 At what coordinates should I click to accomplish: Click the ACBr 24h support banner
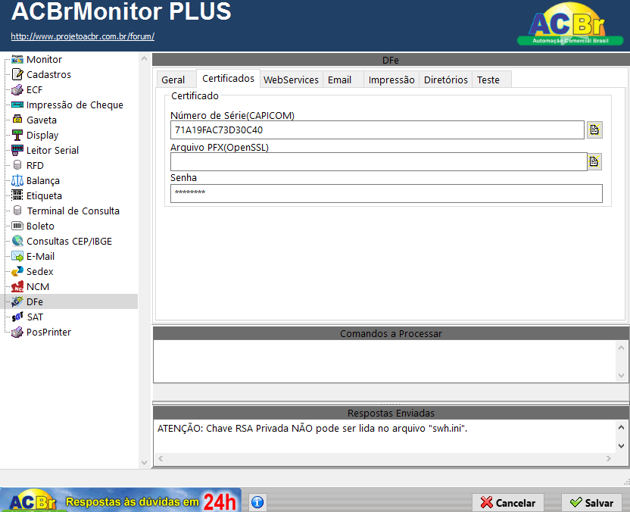120,500
